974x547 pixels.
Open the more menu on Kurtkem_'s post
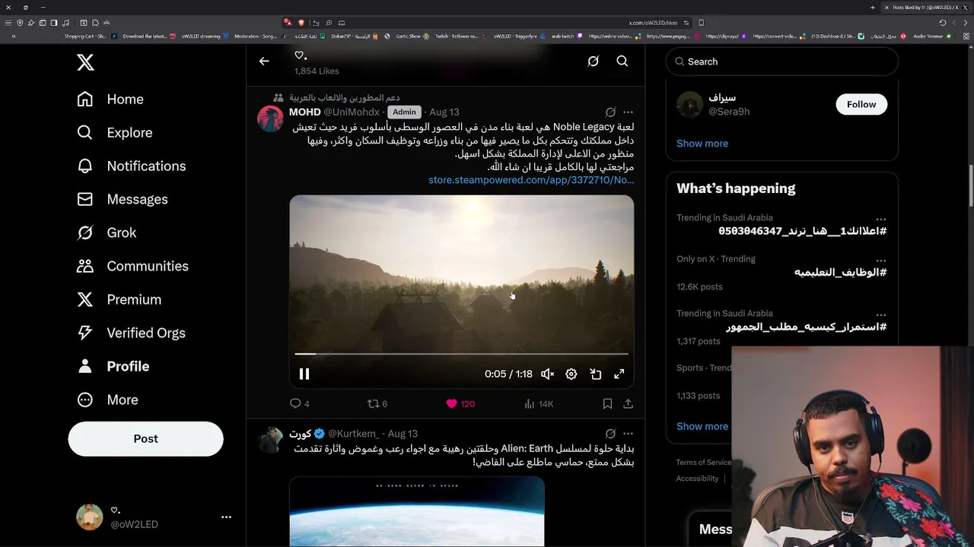[x=628, y=434]
